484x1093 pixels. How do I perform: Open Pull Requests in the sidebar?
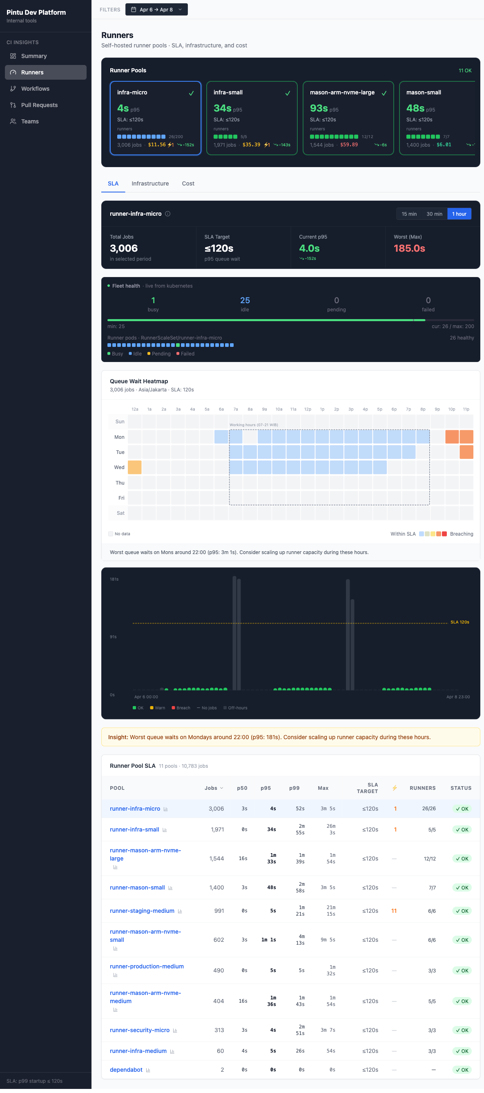pos(46,105)
